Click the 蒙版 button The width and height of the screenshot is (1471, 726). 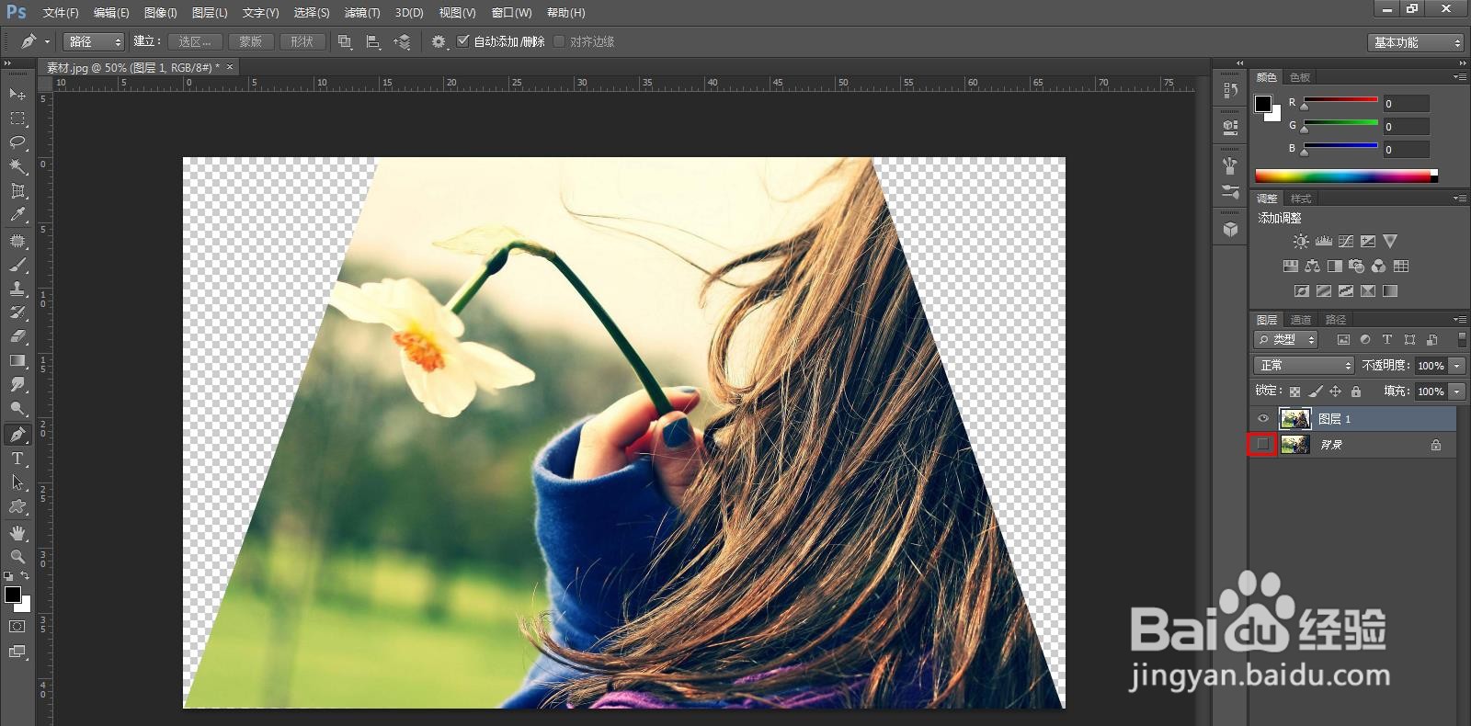click(251, 41)
